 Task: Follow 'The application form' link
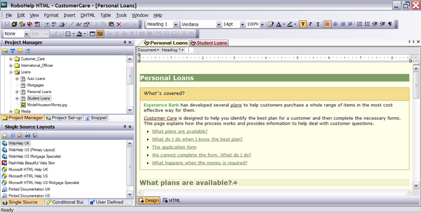(174, 147)
